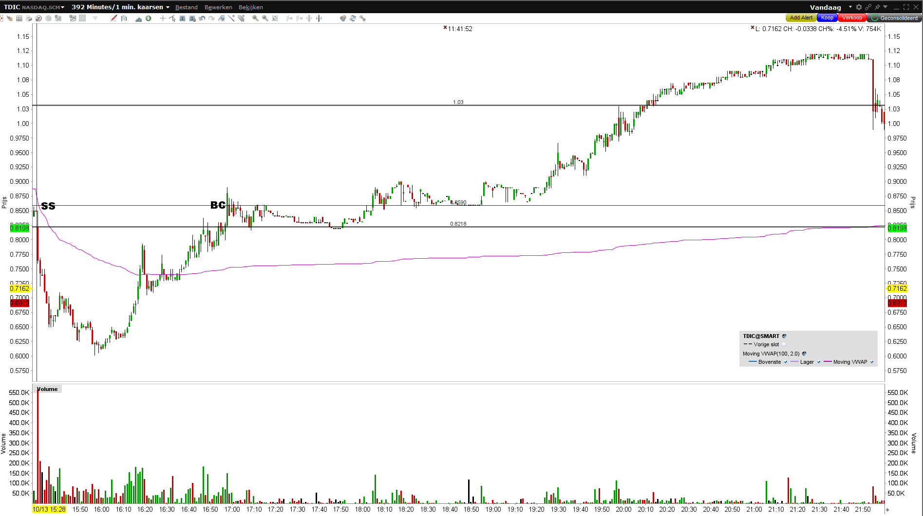Screen dimensions: 923x516
Task: Click the text annotation tool icon
Action: (182, 18)
